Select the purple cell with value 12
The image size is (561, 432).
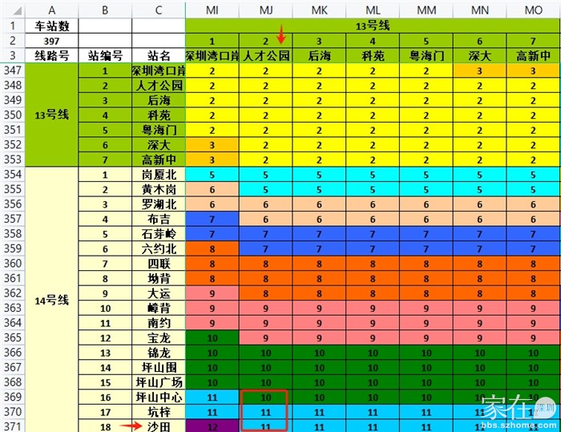point(212,426)
